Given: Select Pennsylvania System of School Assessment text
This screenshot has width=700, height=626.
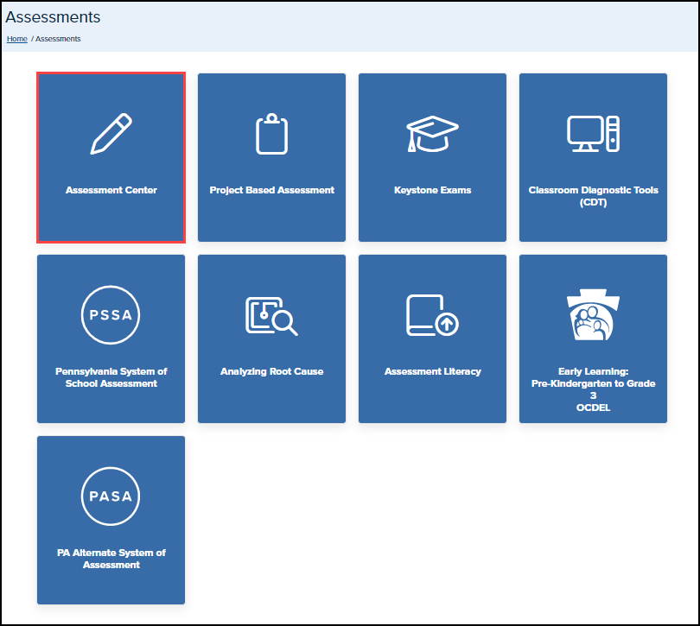Looking at the screenshot, I should 111,377.
